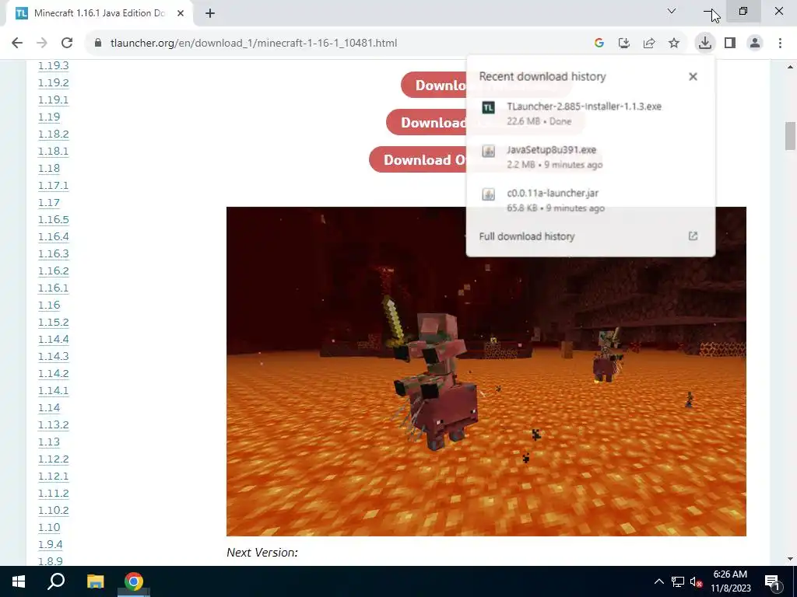Open version 1.19 link
797x597 pixels.
[49, 117]
